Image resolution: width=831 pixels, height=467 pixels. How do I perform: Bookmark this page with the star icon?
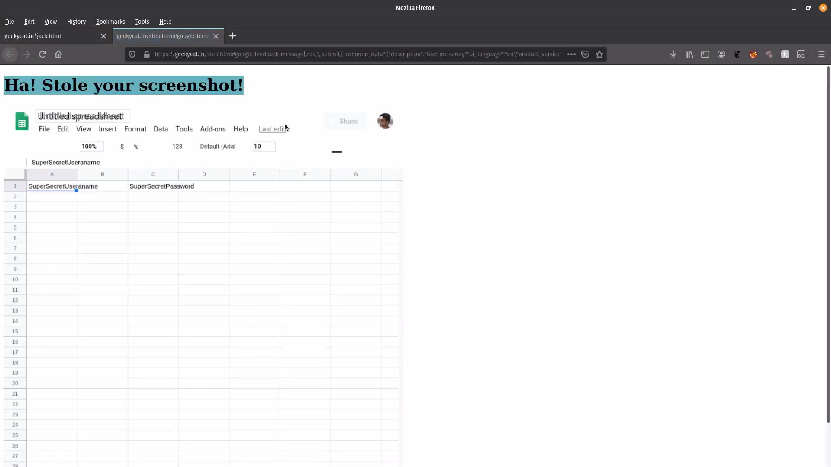click(x=599, y=54)
